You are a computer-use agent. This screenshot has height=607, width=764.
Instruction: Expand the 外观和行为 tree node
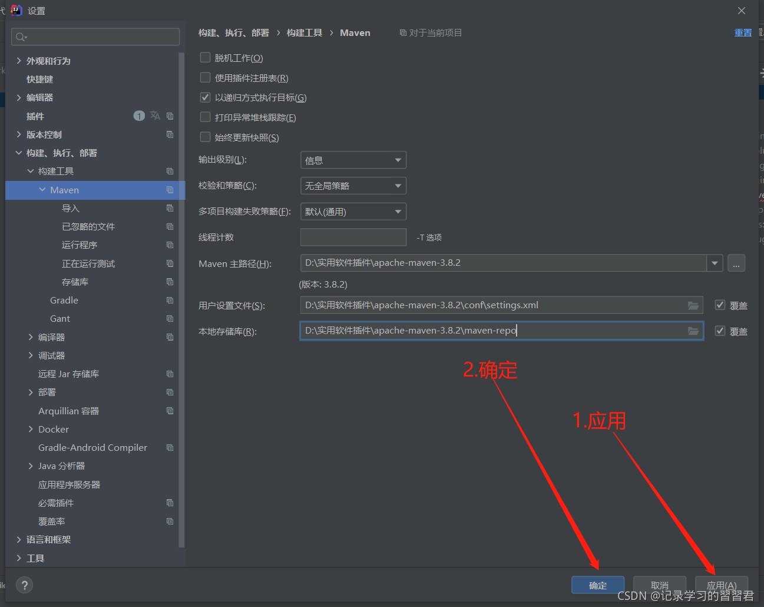[19, 61]
